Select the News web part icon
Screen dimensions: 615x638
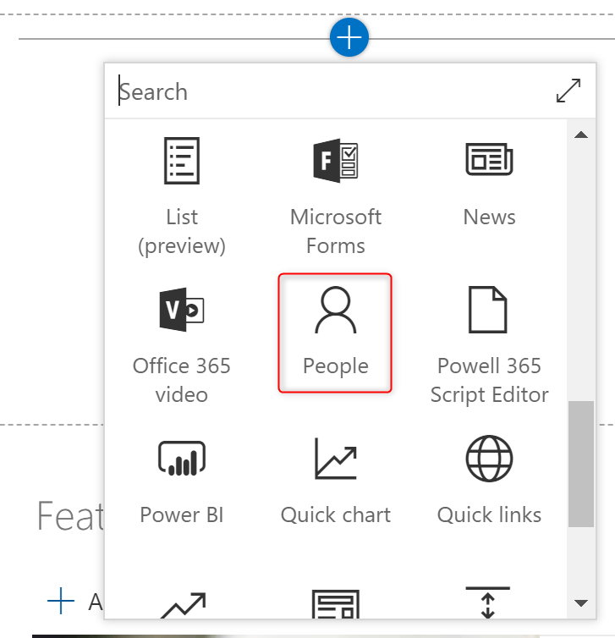point(489,159)
